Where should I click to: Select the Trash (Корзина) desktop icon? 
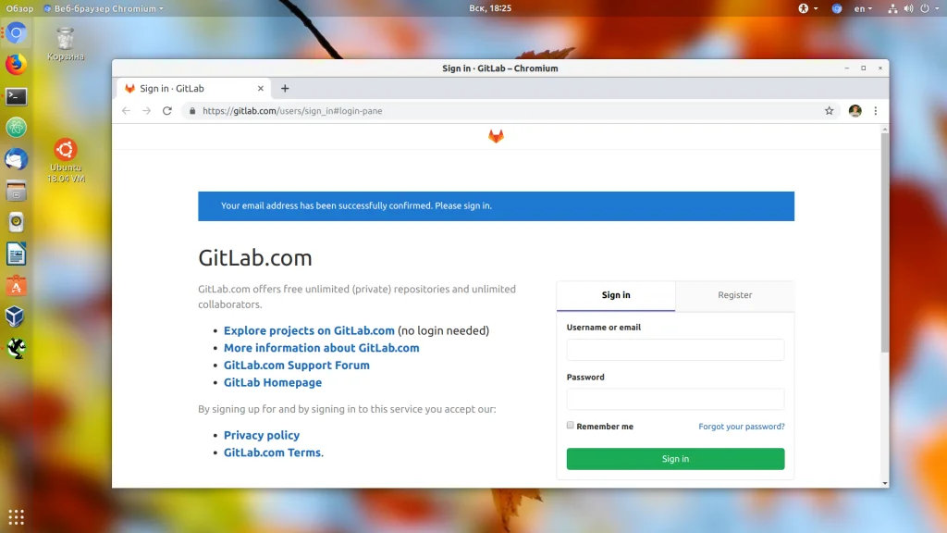click(x=66, y=43)
